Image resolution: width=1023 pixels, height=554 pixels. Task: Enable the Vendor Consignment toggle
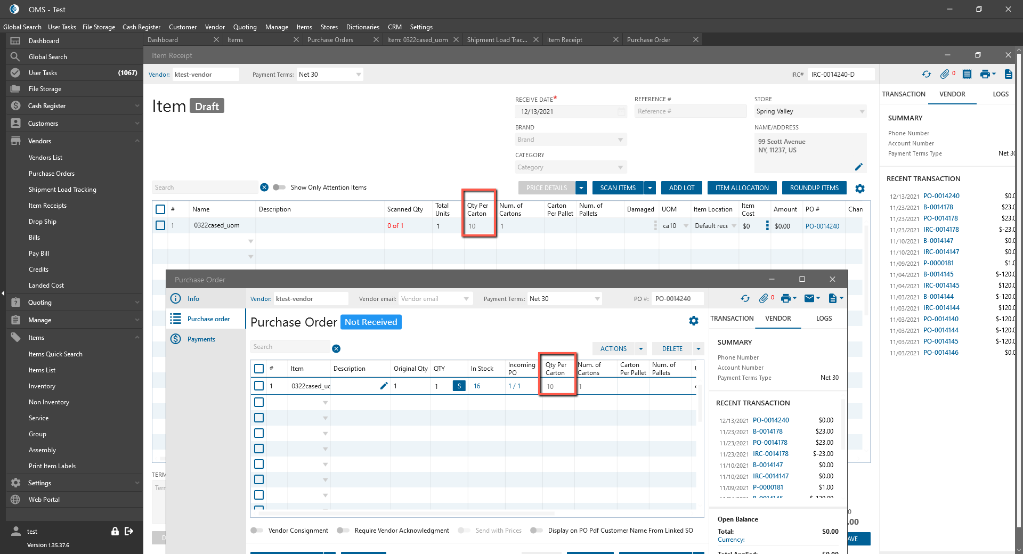(257, 531)
